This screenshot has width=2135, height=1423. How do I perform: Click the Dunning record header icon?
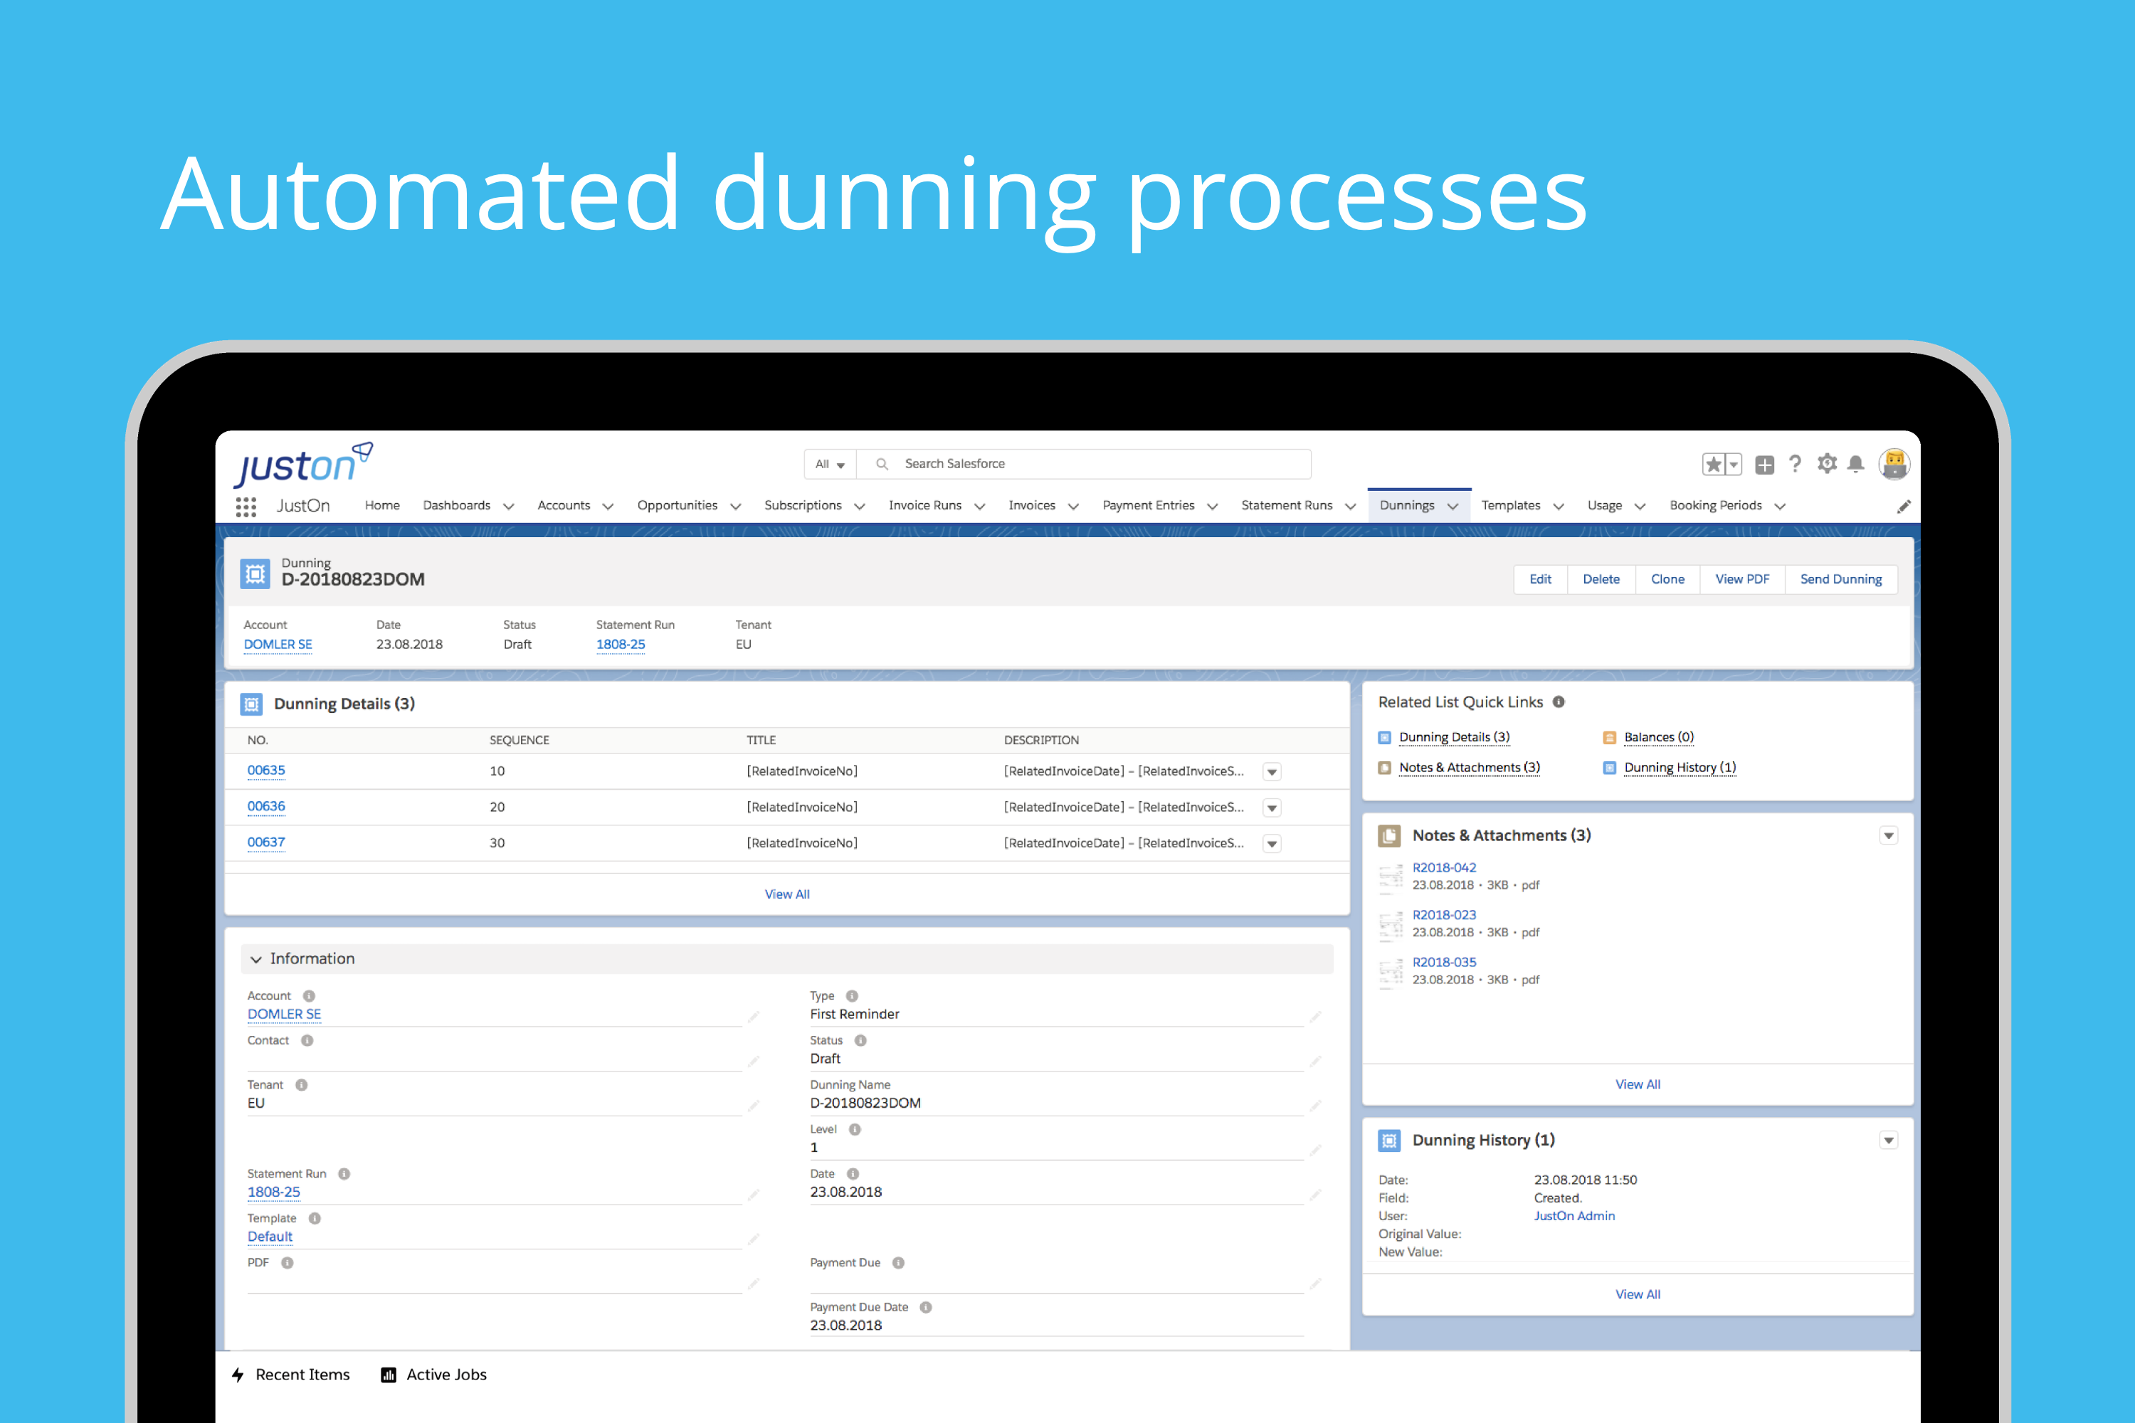pyautogui.click(x=255, y=573)
